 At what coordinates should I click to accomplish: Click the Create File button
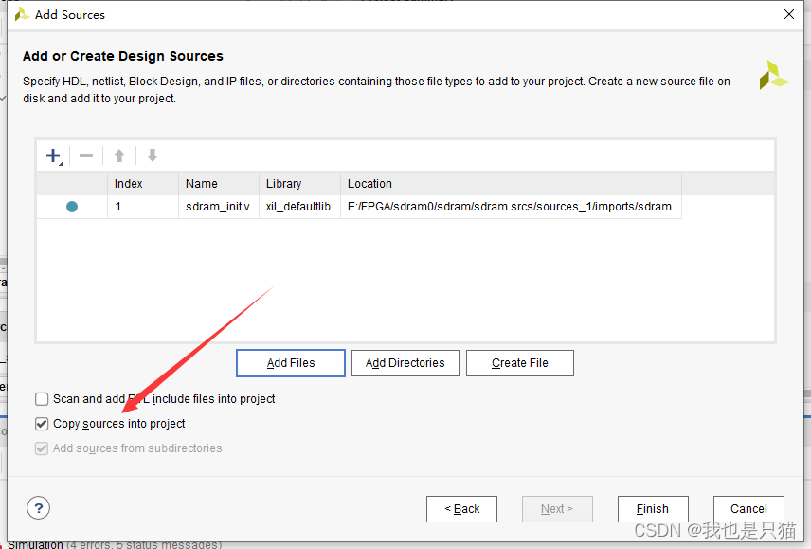520,363
